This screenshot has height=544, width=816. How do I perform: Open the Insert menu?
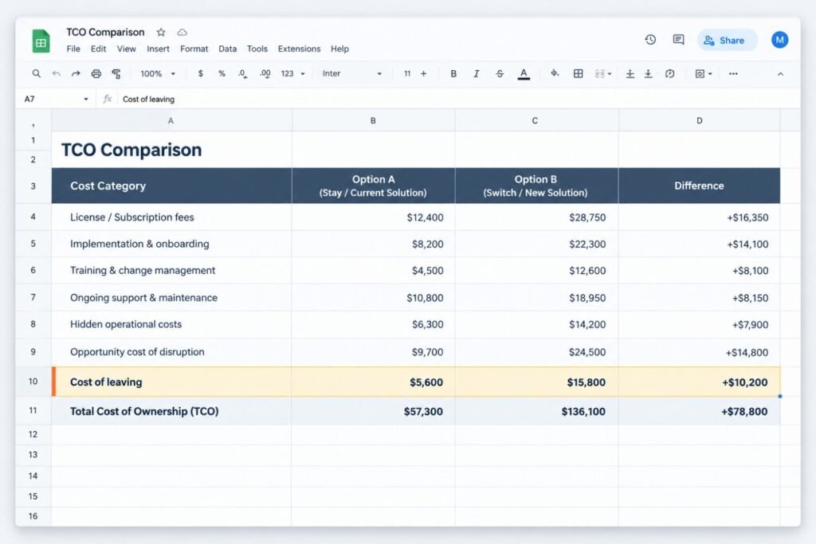click(158, 49)
